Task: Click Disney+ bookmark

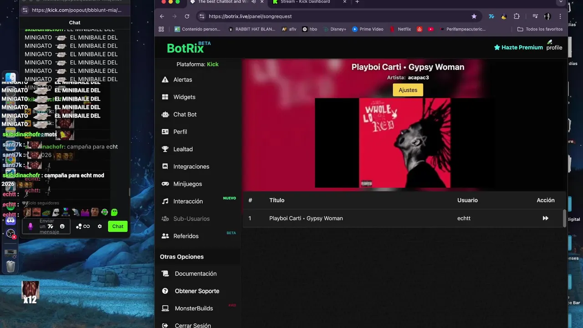Action: point(335,29)
